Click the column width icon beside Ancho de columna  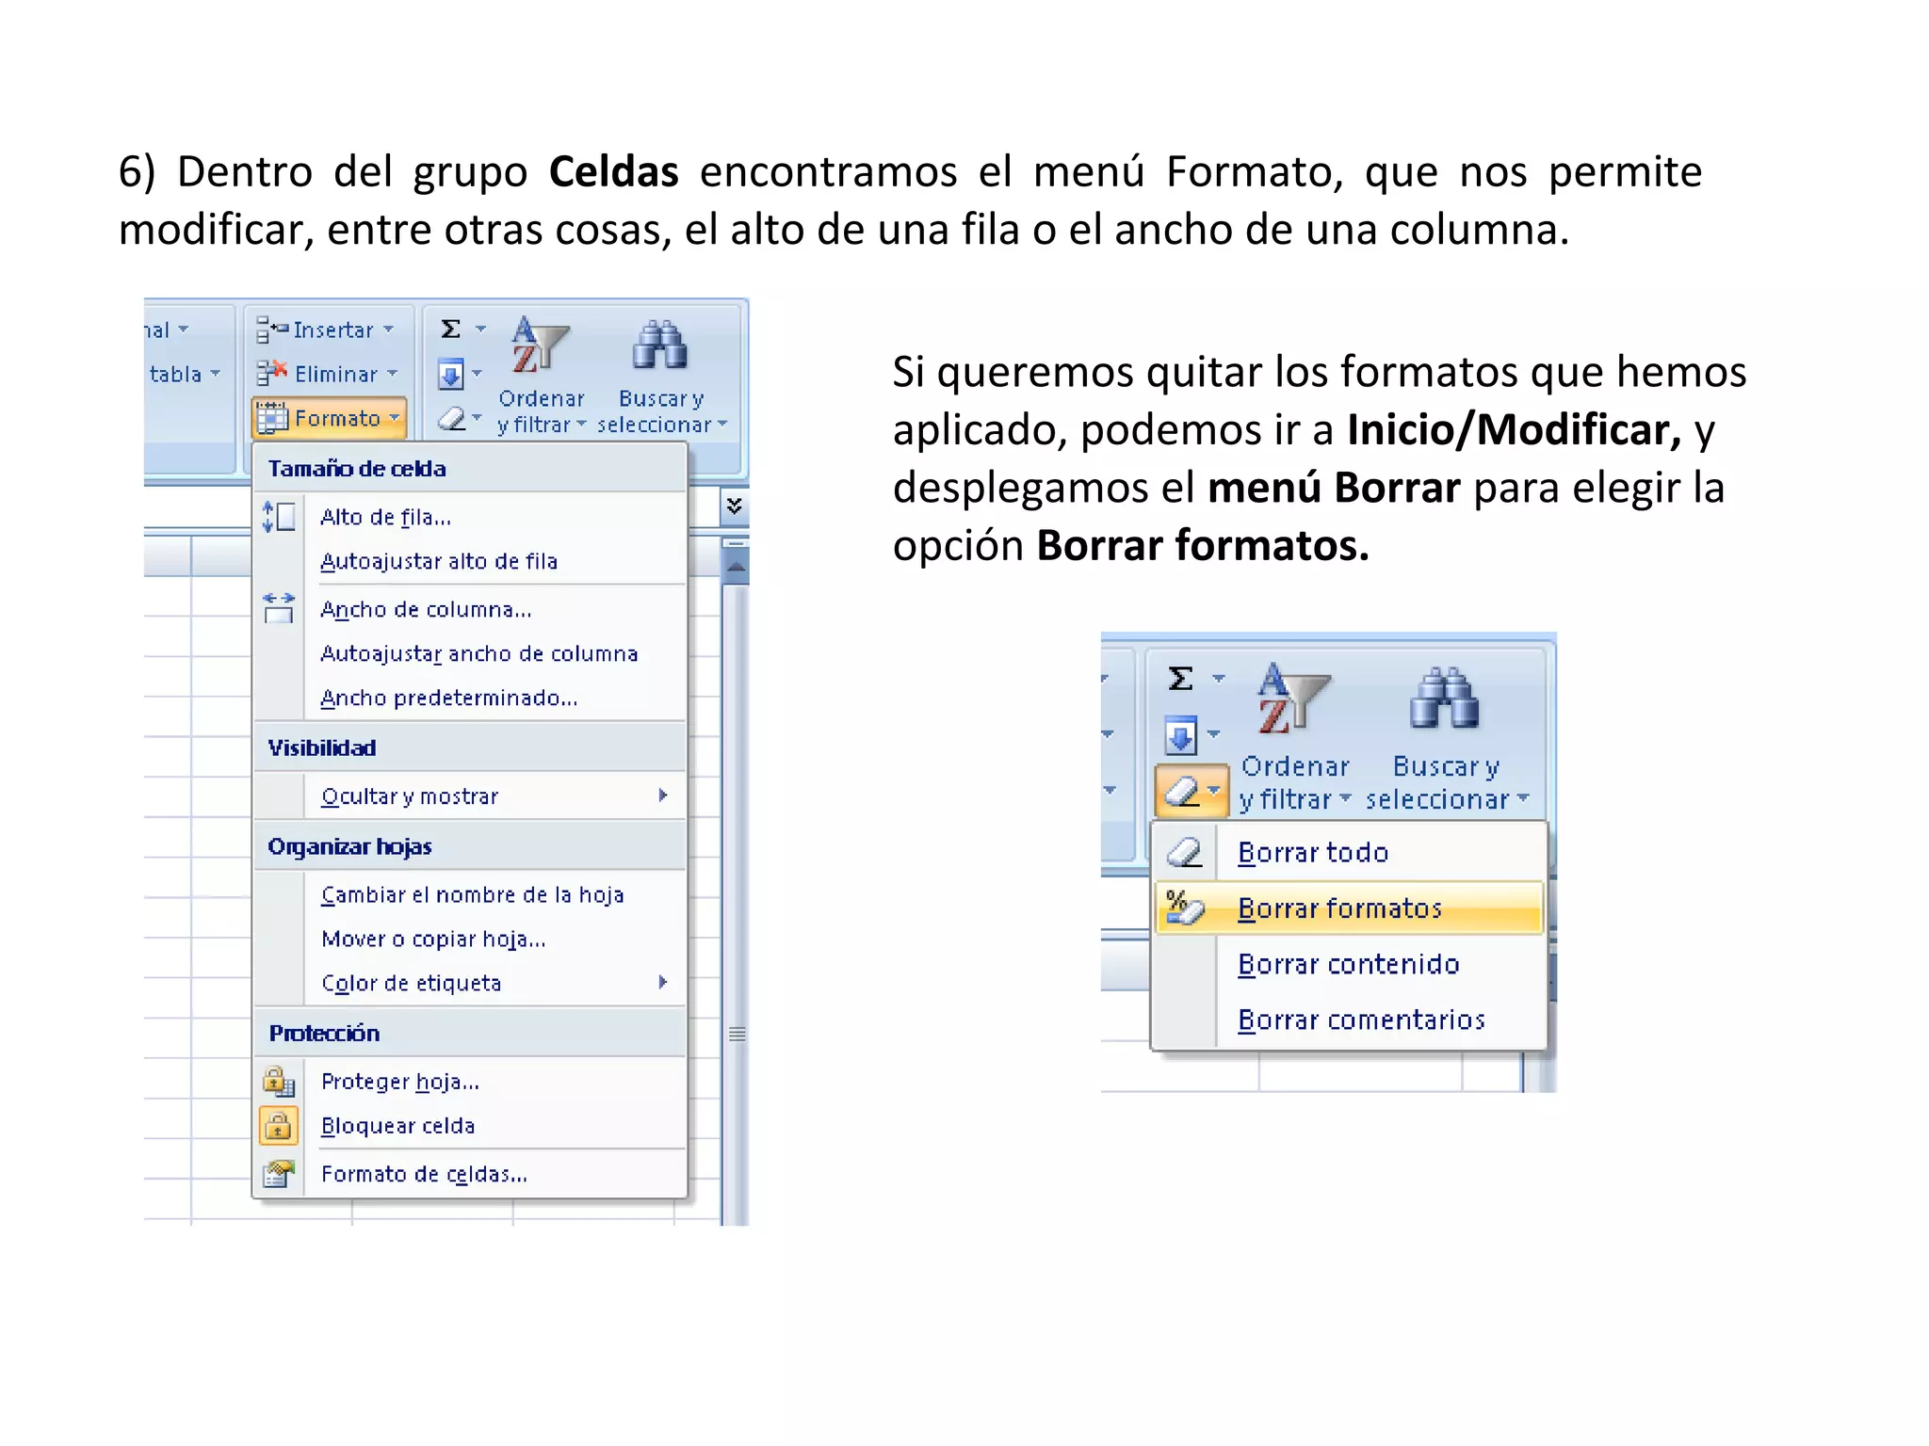tap(279, 608)
